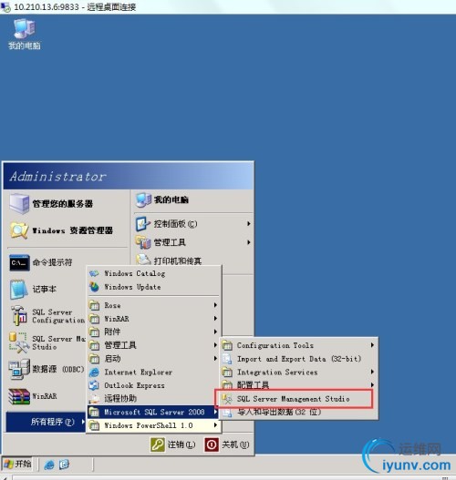The height and width of the screenshot is (480, 456).
Task: Expand Configuration Tools submenu
Action: [x=297, y=345]
